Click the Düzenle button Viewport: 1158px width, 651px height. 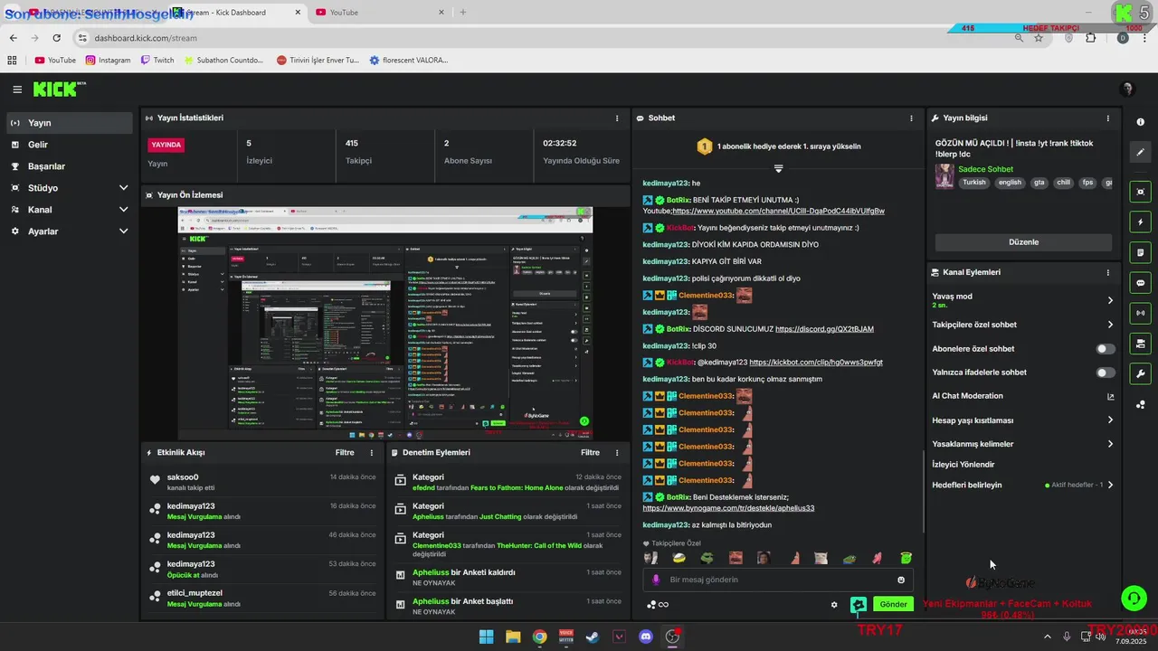(1023, 242)
